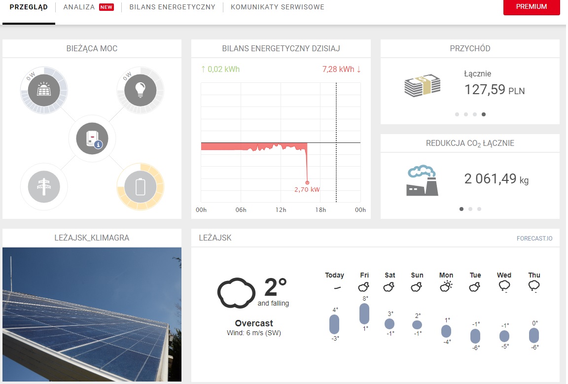Click the red PREMIUM button
Viewport: 568px width, 384px height.
tap(532, 7)
